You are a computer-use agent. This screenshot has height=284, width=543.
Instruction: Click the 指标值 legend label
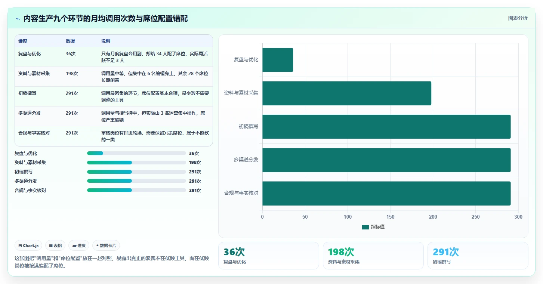pyautogui.click(x=378, y=227)
